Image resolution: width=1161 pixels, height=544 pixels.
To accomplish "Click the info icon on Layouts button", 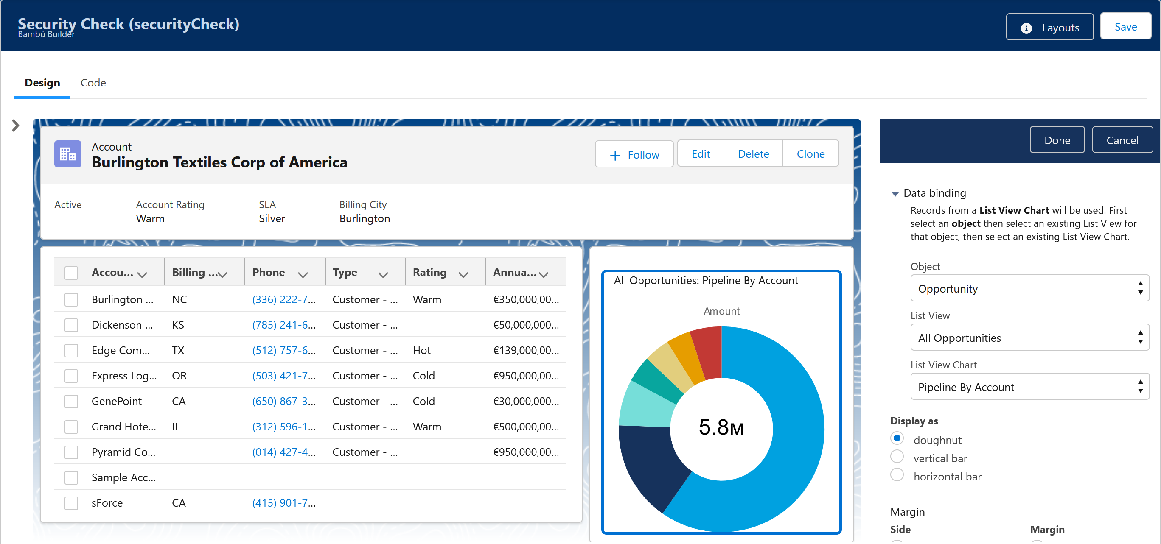I will [x=1026, y=28].
